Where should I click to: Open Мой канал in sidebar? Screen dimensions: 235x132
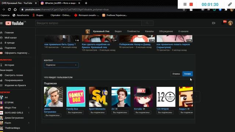click(x=11, y=37)
